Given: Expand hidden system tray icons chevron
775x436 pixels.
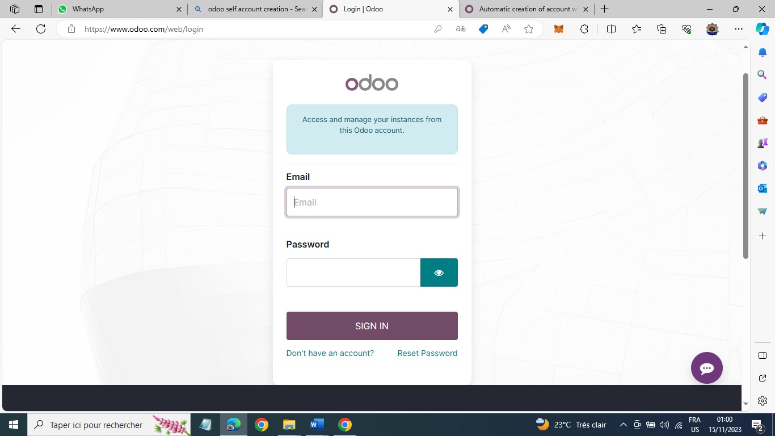Looking at the screenshot, I should pos(623,425).
